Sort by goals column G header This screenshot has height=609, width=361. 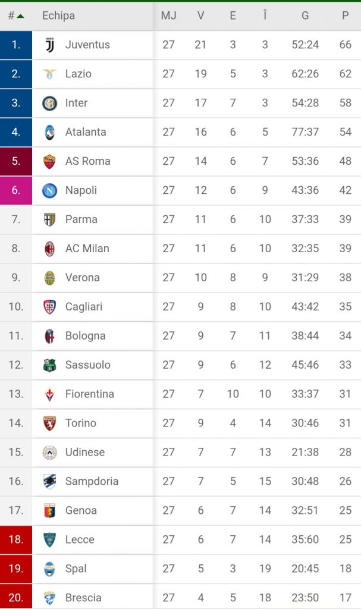[x=305, y=15]
